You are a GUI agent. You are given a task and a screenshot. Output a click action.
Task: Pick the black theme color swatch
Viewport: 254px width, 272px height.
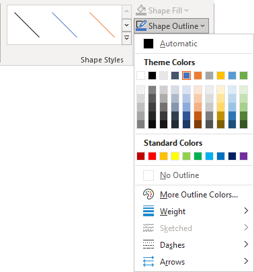click(x=152, y=76)
